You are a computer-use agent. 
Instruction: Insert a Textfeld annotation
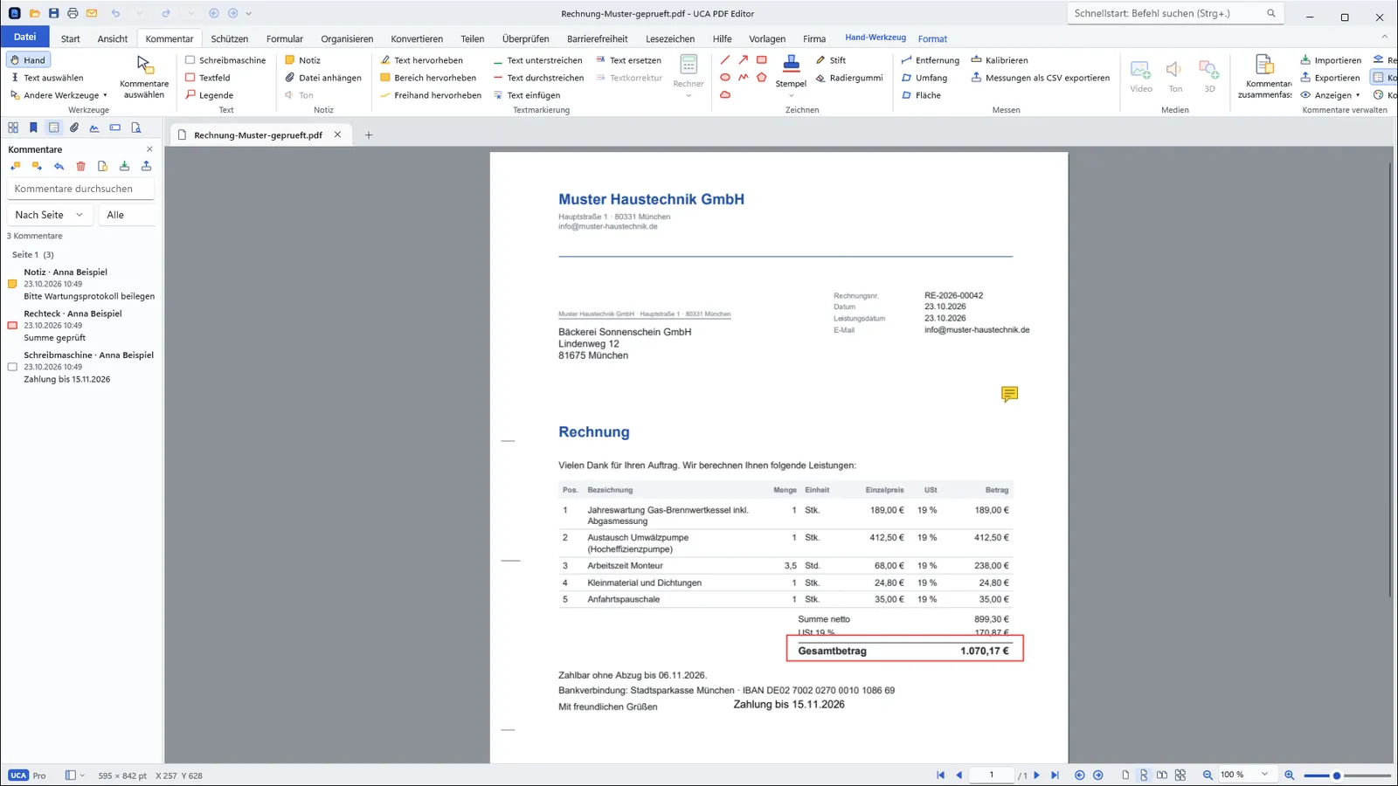pyautogui.click(x=208, y=78)
